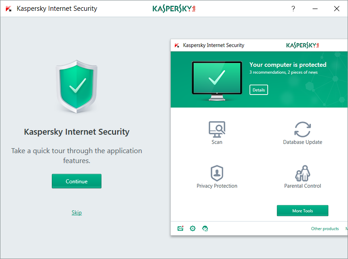The image size is (348, 259).
Task: Open Database Update in the preview window
Action: (302, 133)
